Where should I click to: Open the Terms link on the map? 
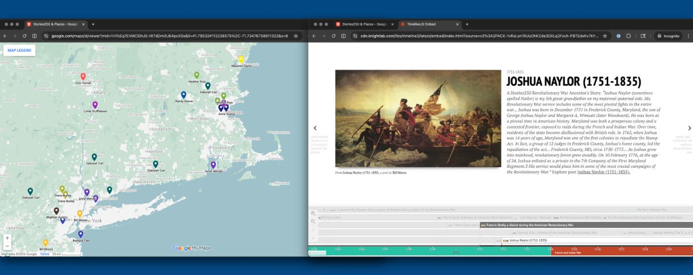click(x=44, y=254)
